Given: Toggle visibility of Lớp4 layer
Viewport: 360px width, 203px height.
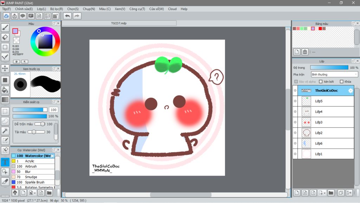Looking at the screenshot, I should click(295, 112).
